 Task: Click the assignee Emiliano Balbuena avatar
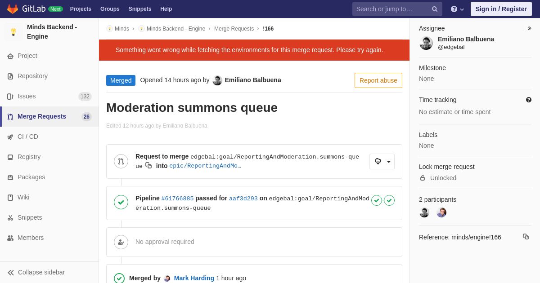[426, 43]
